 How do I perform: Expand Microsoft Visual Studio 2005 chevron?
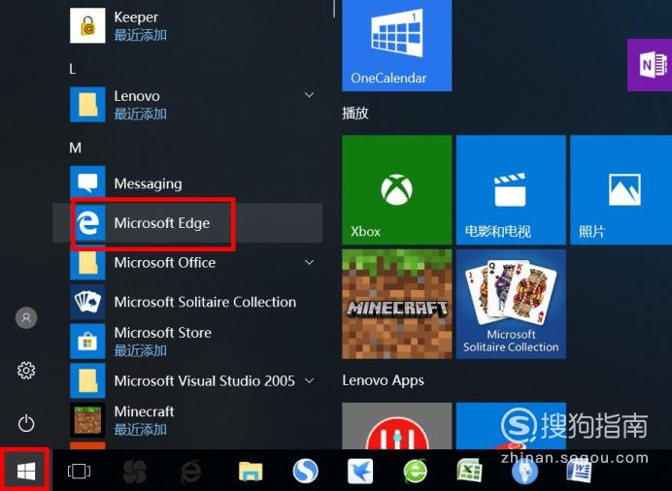[309, 380]
